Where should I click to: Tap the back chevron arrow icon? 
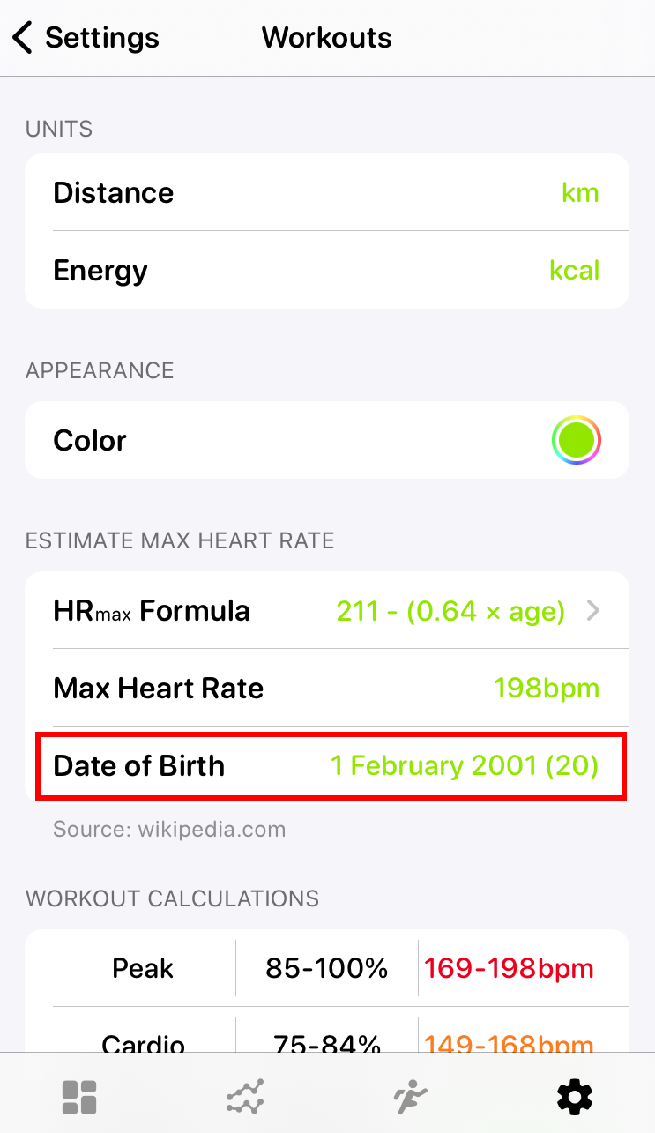coord(23,38)
